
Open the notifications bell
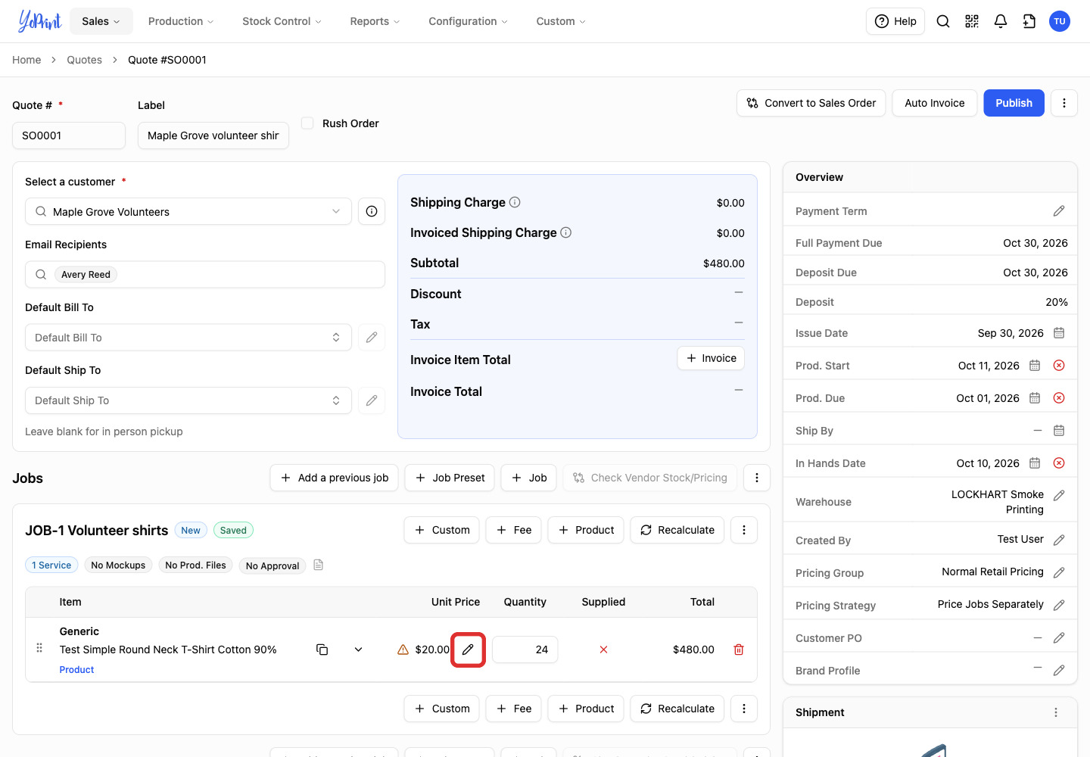(1001, 21)
